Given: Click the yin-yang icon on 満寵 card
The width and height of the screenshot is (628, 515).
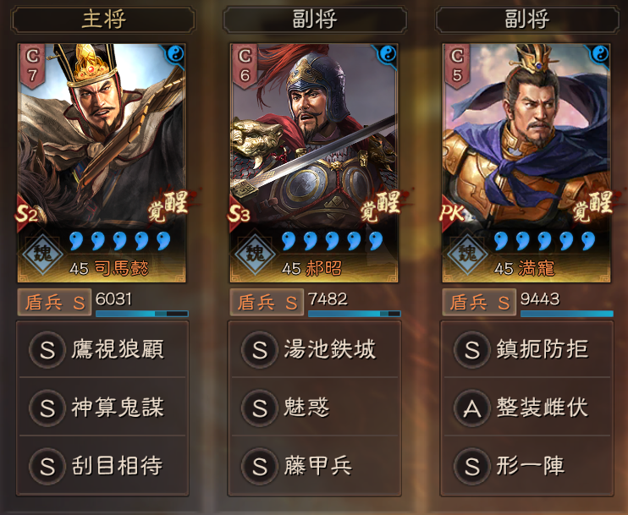Looking at the screenshot, I should 599,53.
